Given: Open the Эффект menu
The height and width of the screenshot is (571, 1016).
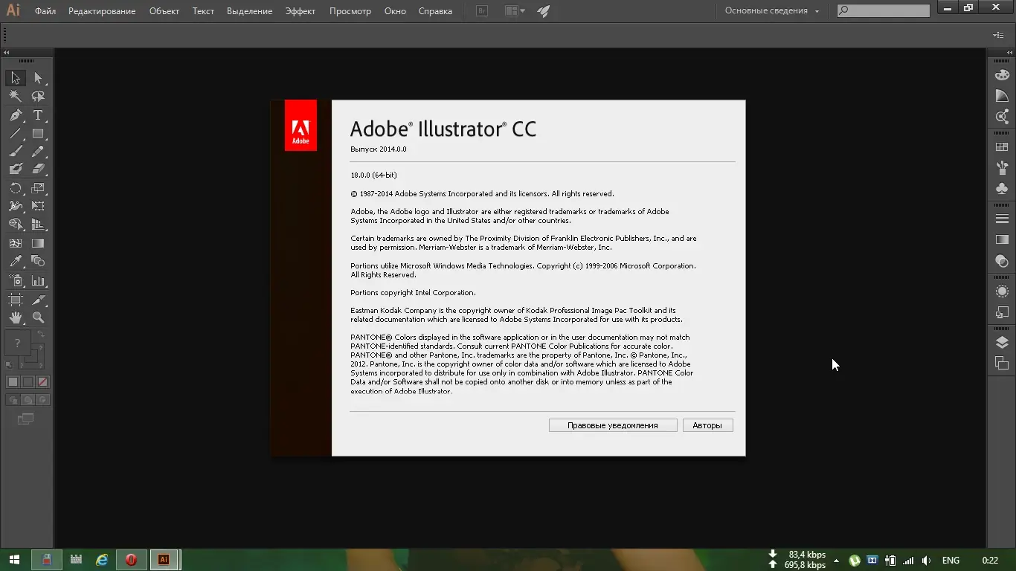Looking at the screenshot, I should (300, 10).
